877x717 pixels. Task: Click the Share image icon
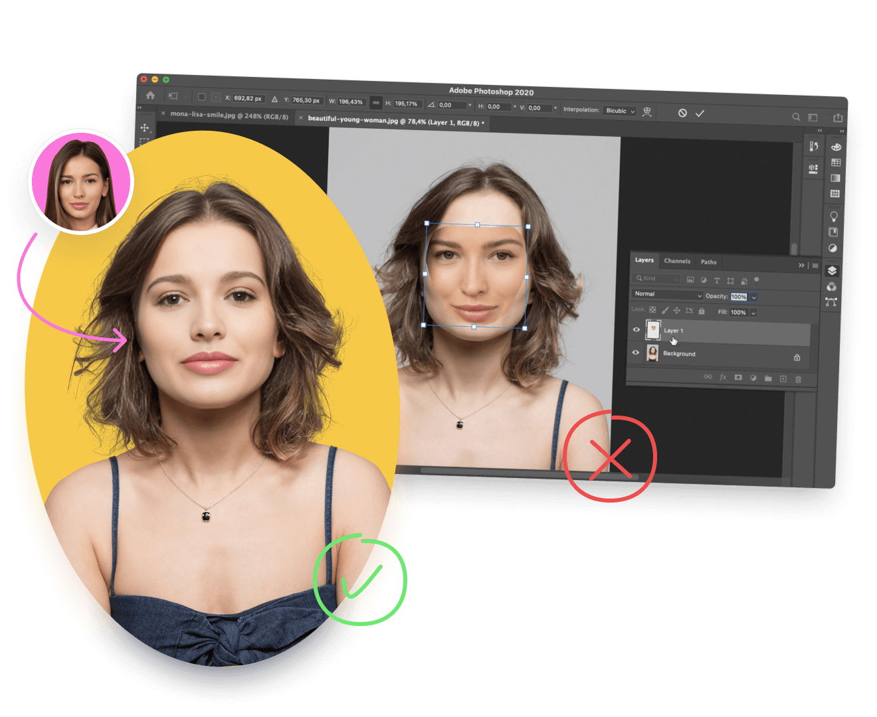click(838, 118)
